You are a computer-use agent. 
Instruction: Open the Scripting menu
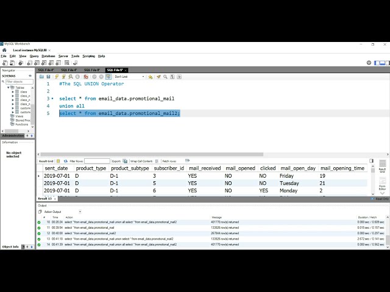pyautogui.click(x=89, y=56)
